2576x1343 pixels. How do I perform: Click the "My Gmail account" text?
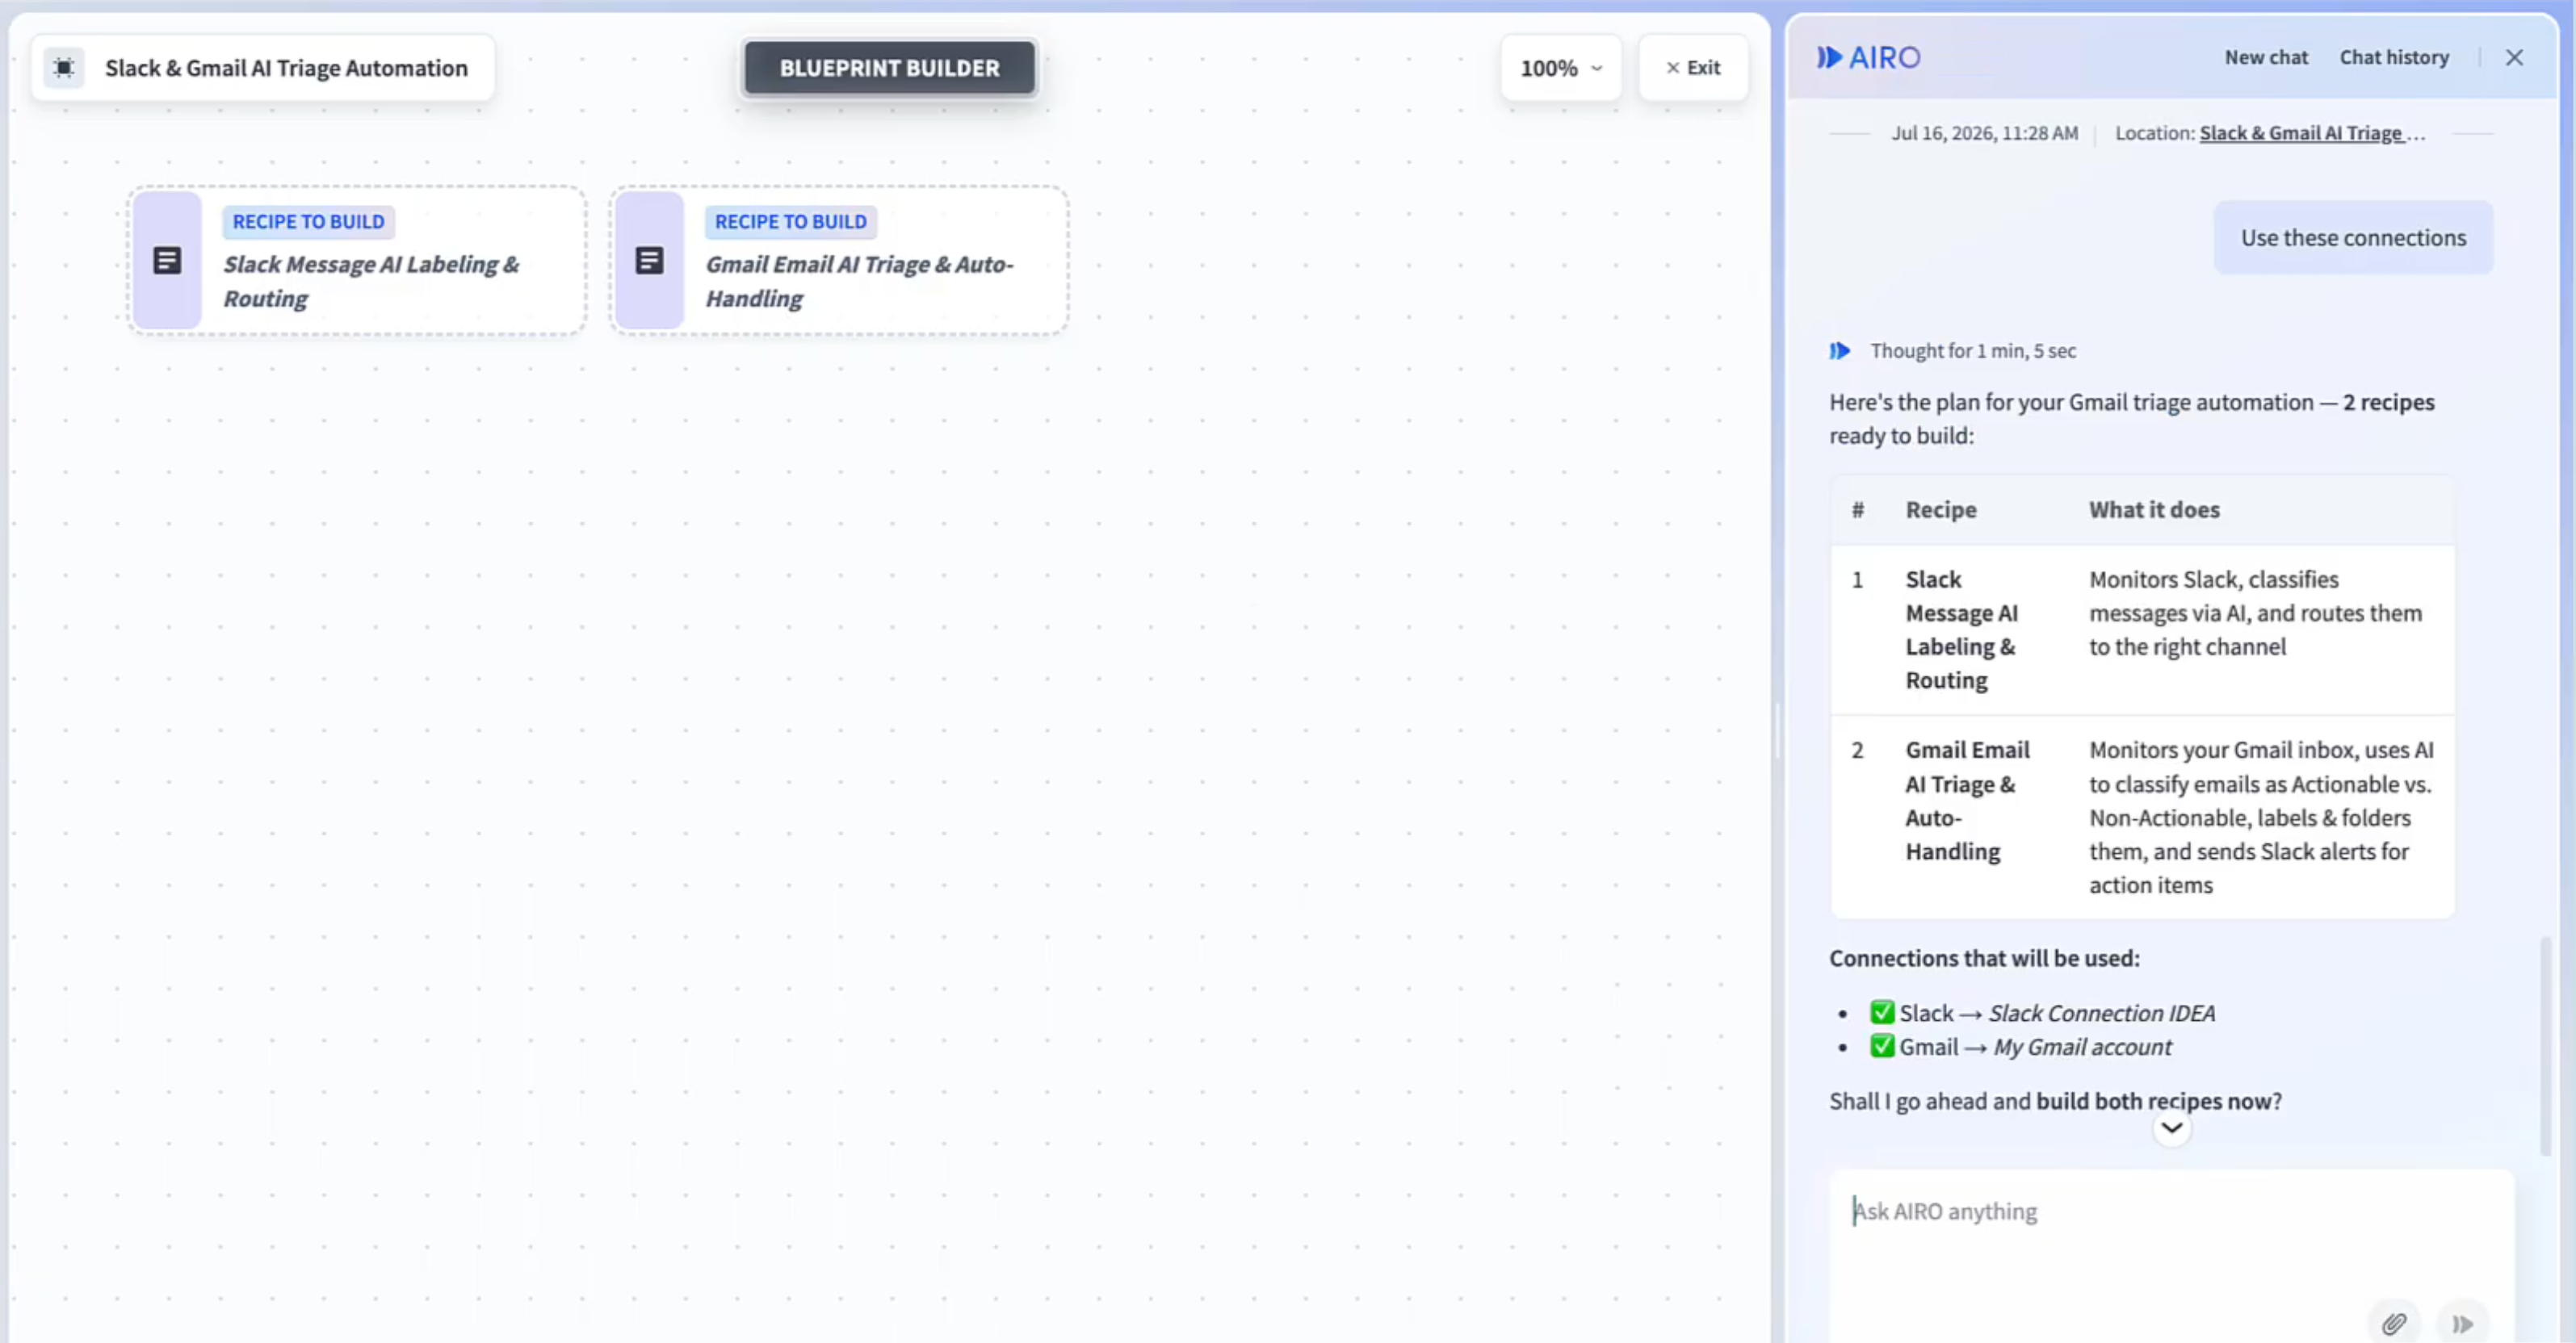2082,1046
